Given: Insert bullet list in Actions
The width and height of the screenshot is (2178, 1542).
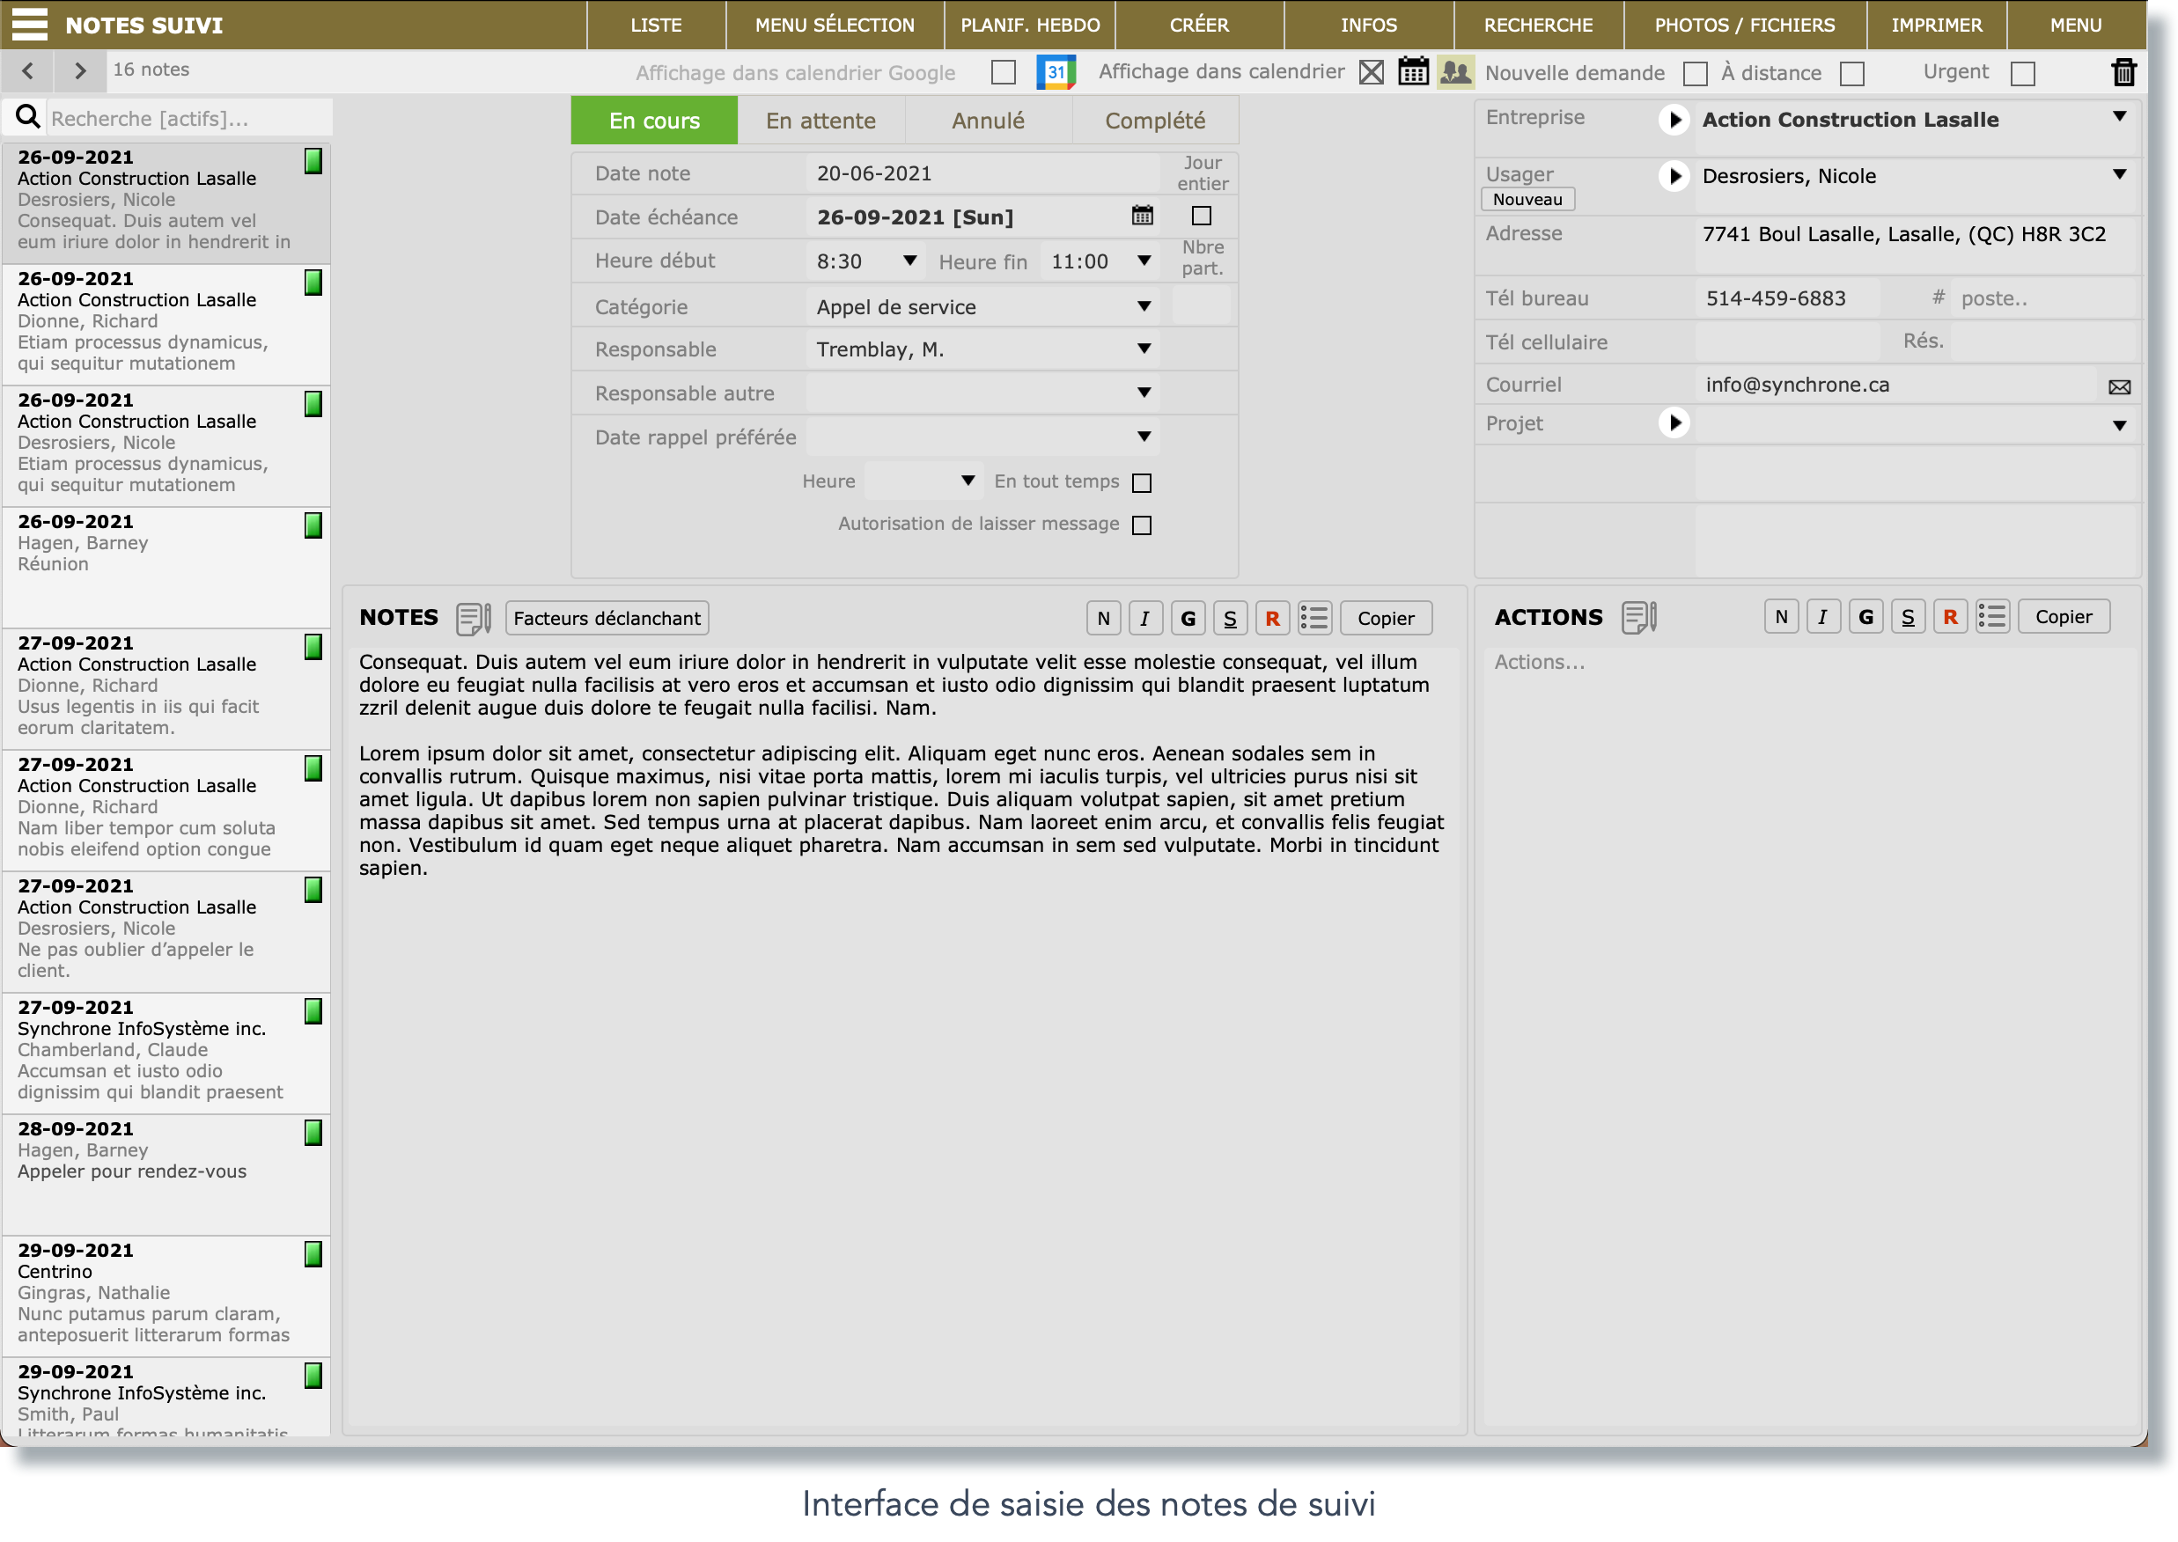Looking at the screenshot, I should coord(1992,616).
